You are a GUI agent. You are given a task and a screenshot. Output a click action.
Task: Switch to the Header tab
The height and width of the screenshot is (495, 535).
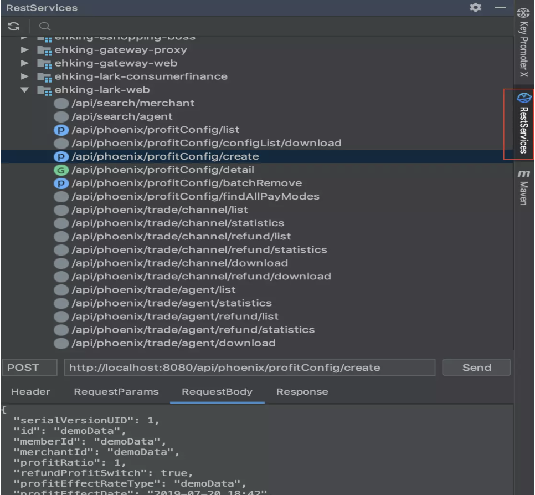pyautogui.click(x=30, y=391)
